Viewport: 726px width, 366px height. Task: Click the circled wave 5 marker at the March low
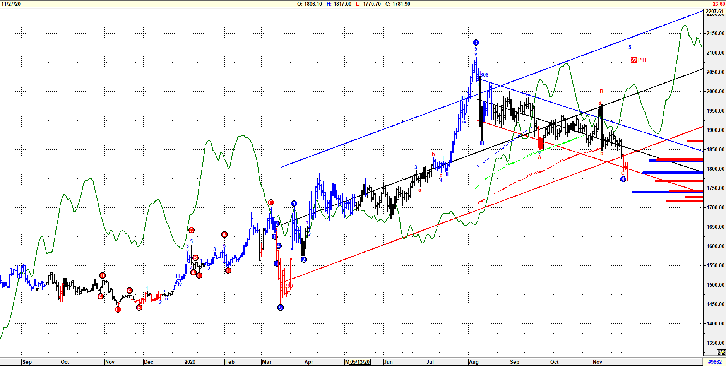click(281, 308)
